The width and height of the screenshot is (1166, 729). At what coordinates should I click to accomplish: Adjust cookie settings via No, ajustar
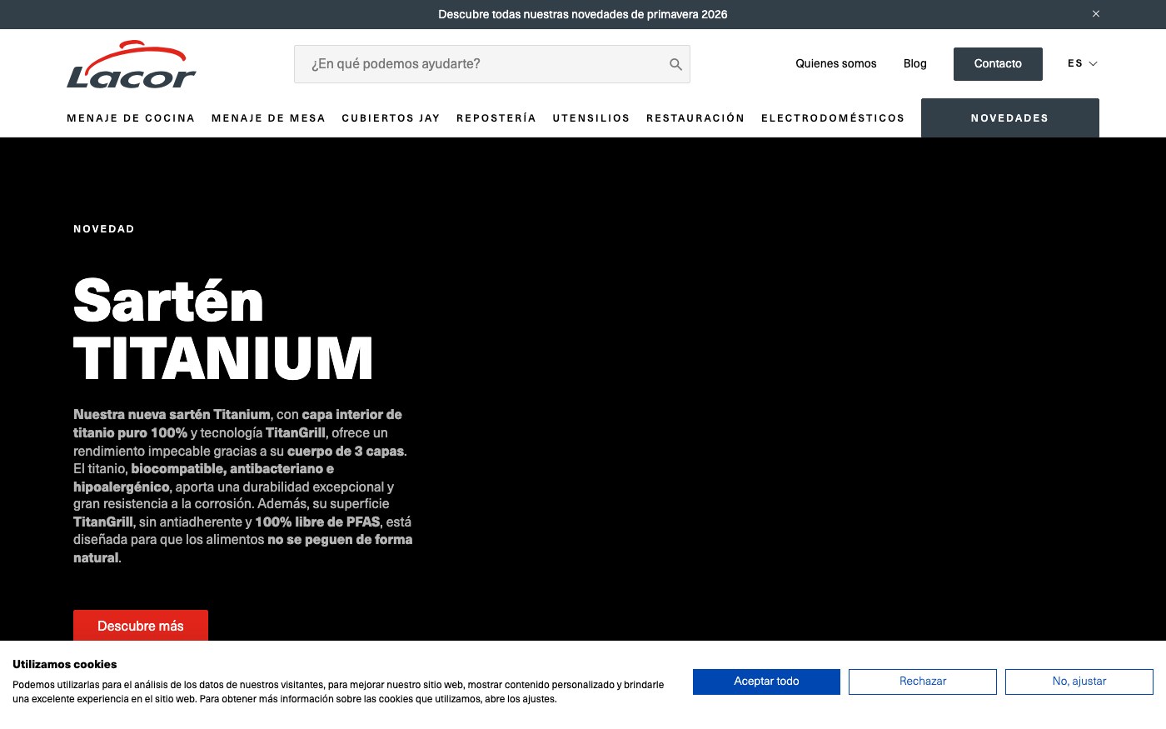tap(1079, 682)
